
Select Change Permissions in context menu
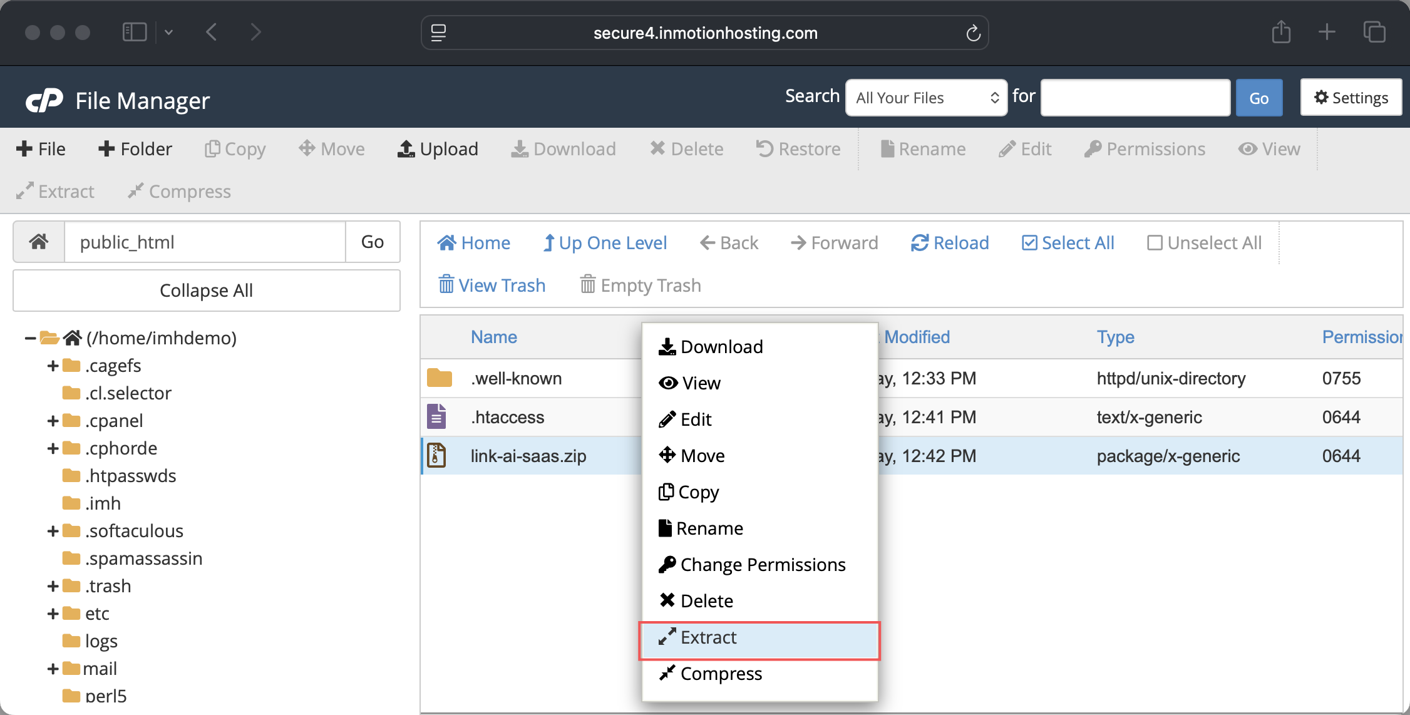[762, 565]
